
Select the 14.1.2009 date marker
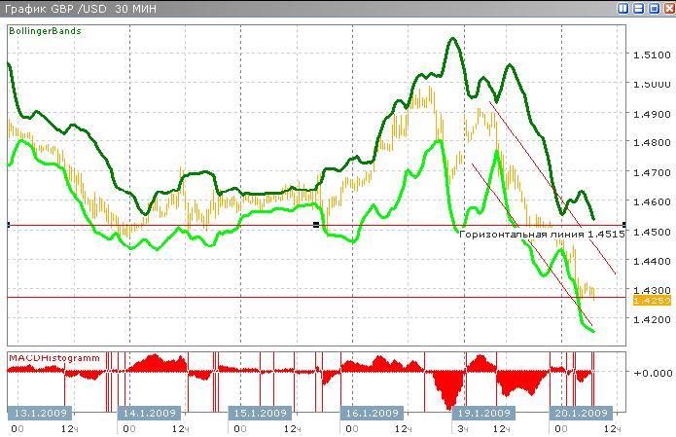click(x=149, y=413)
